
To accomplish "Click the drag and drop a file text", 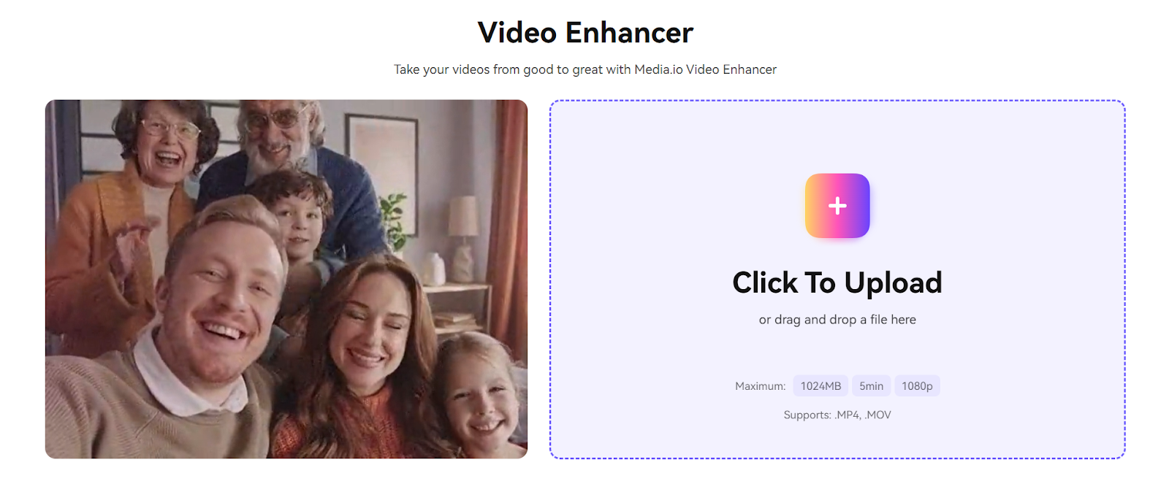I will tap(837, 320).
